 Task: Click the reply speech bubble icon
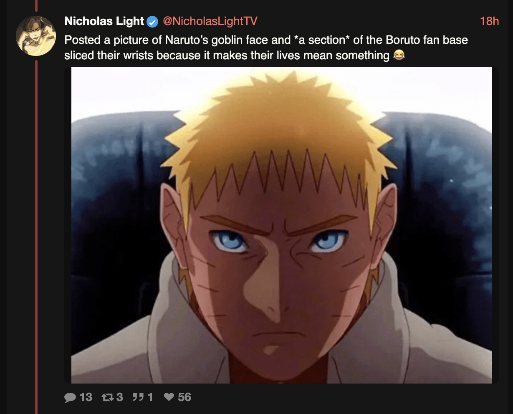[70, 397]
